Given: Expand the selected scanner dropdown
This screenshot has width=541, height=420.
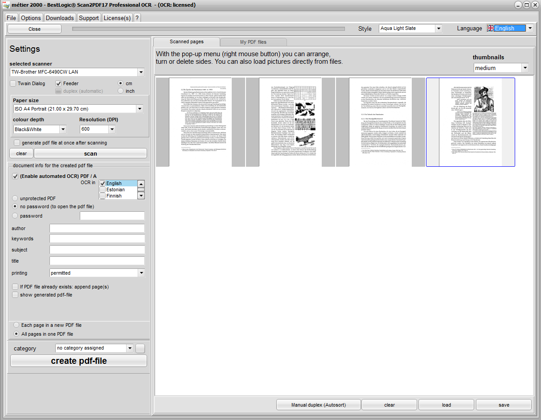Looking at the screenshot, I should [141, 72].
